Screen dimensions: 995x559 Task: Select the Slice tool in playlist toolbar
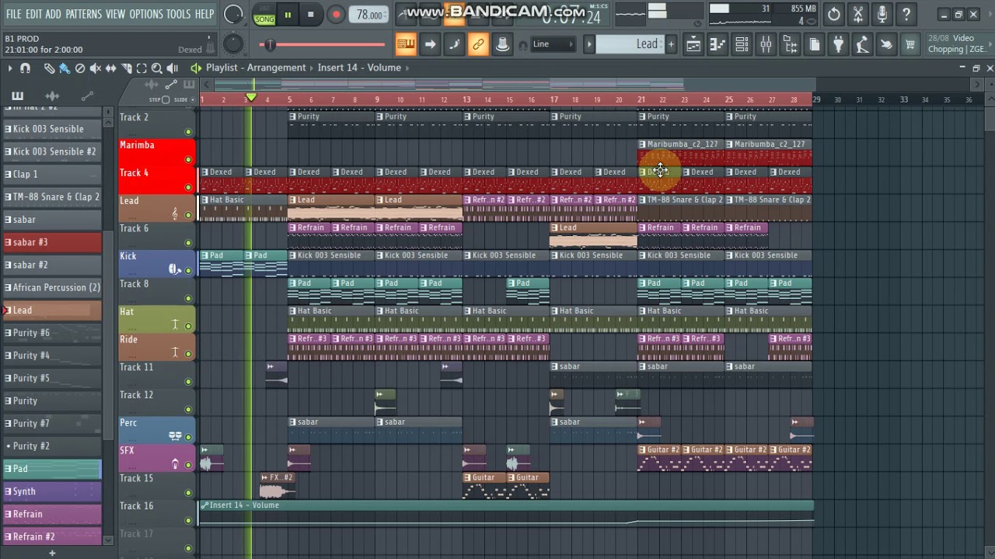126,68
